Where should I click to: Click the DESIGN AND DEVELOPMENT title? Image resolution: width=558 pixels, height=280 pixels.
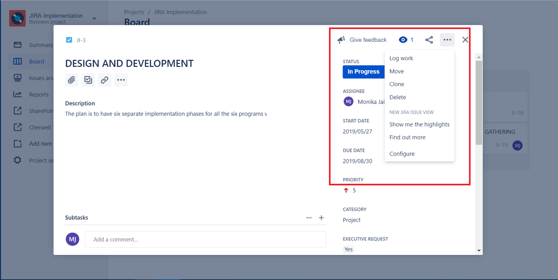130,64
